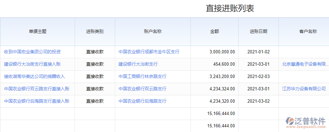Image resolution: width=329 pixels, height=132 pixels.
Task: Sort by 进账日期 column header
Action: (258, 32)
